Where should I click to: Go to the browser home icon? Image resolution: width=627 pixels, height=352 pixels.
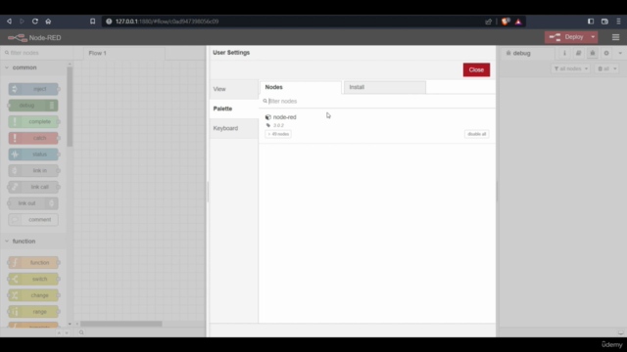pos(48,22)
